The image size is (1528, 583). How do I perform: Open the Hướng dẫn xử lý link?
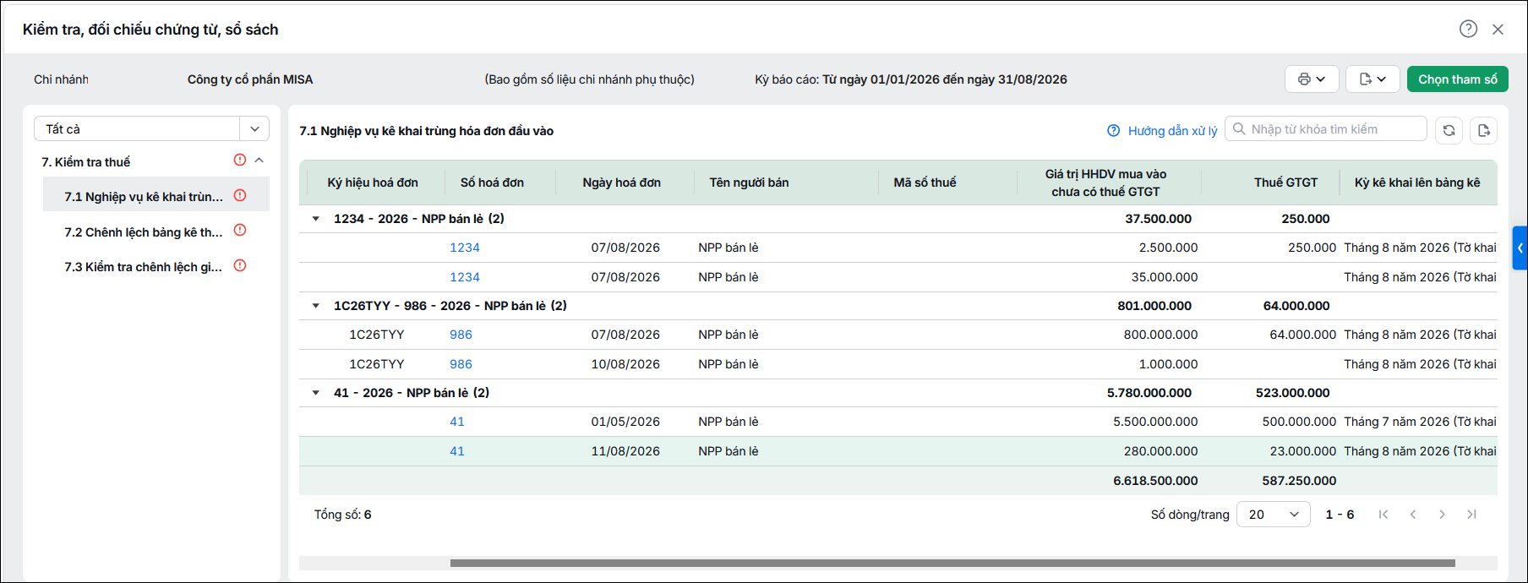coord(1162,130)
